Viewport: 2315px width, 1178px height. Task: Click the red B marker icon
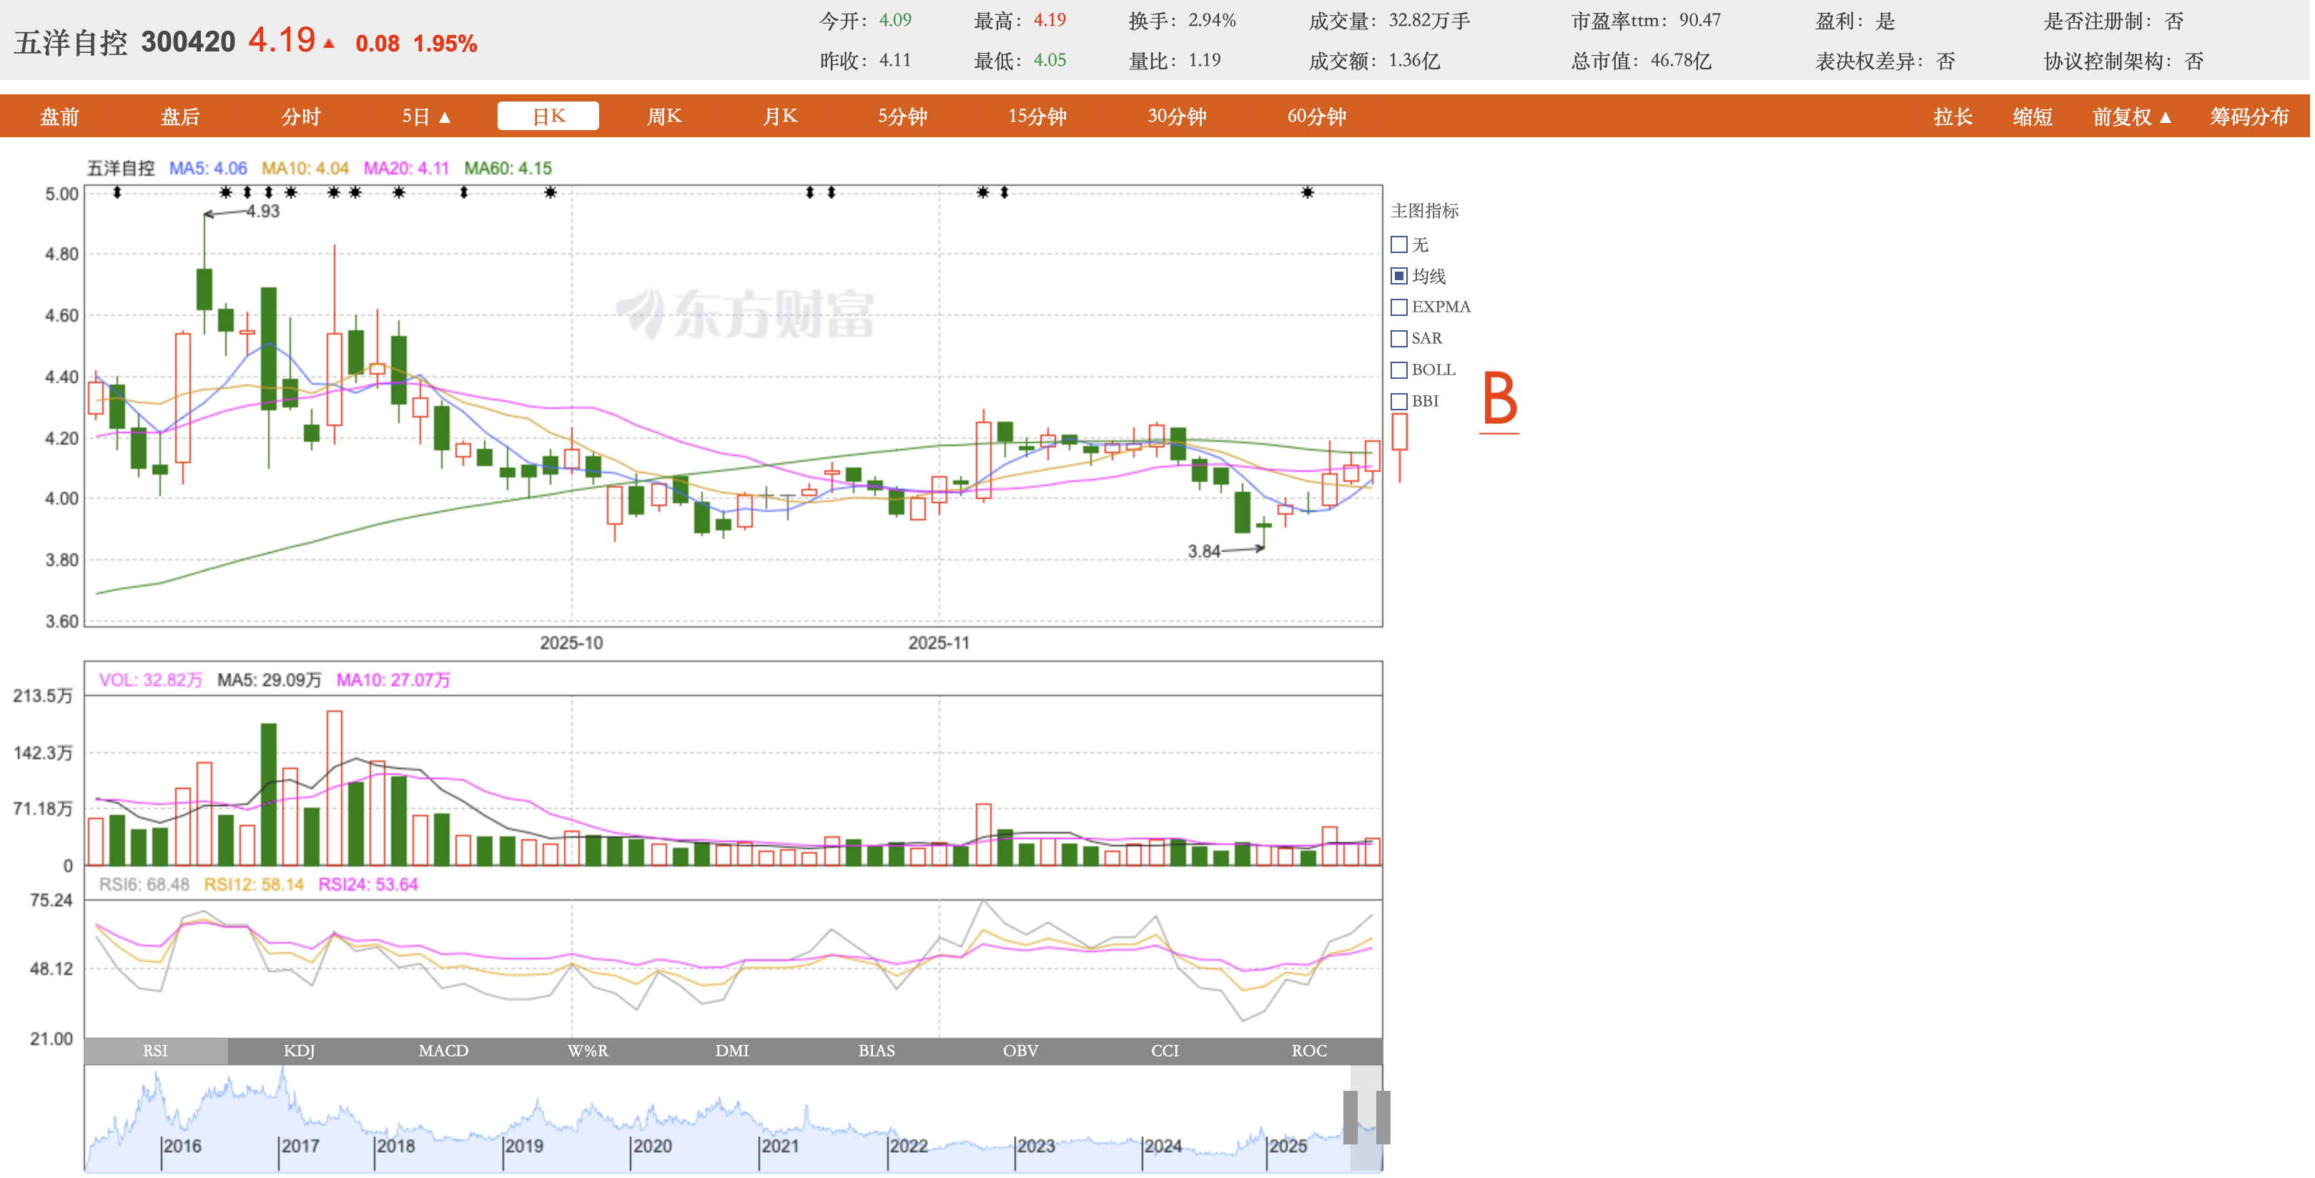(x=1499, y=399)
